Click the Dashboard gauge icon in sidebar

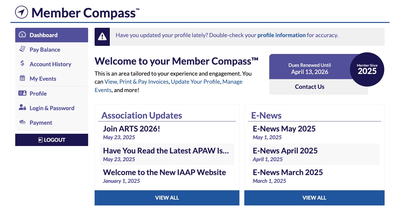coord(22,35)
